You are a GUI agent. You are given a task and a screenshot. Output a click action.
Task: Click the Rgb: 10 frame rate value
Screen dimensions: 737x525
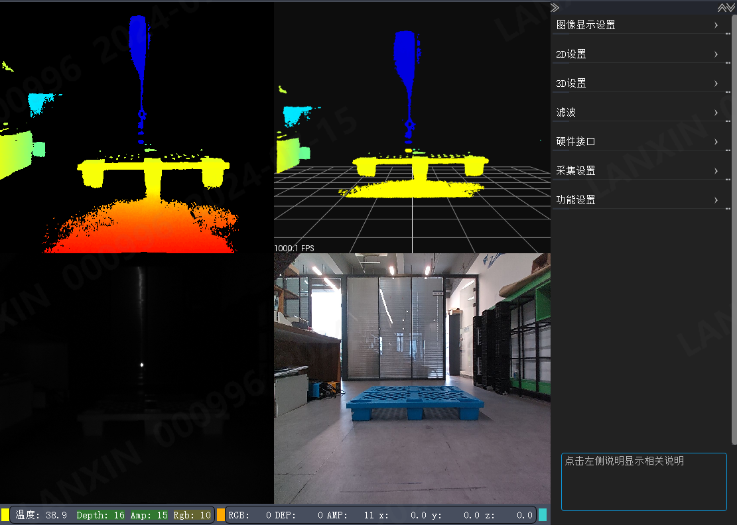pyautogui.click(x=192, y=515)
